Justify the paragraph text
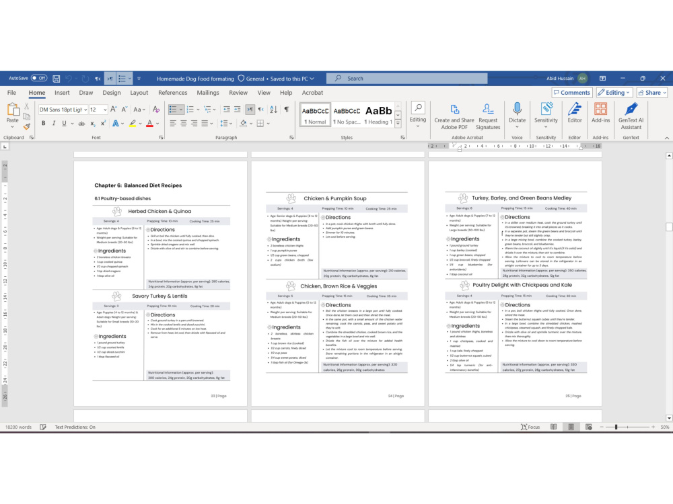The width and height of the screenshot is (673, 504). point(205,124)
